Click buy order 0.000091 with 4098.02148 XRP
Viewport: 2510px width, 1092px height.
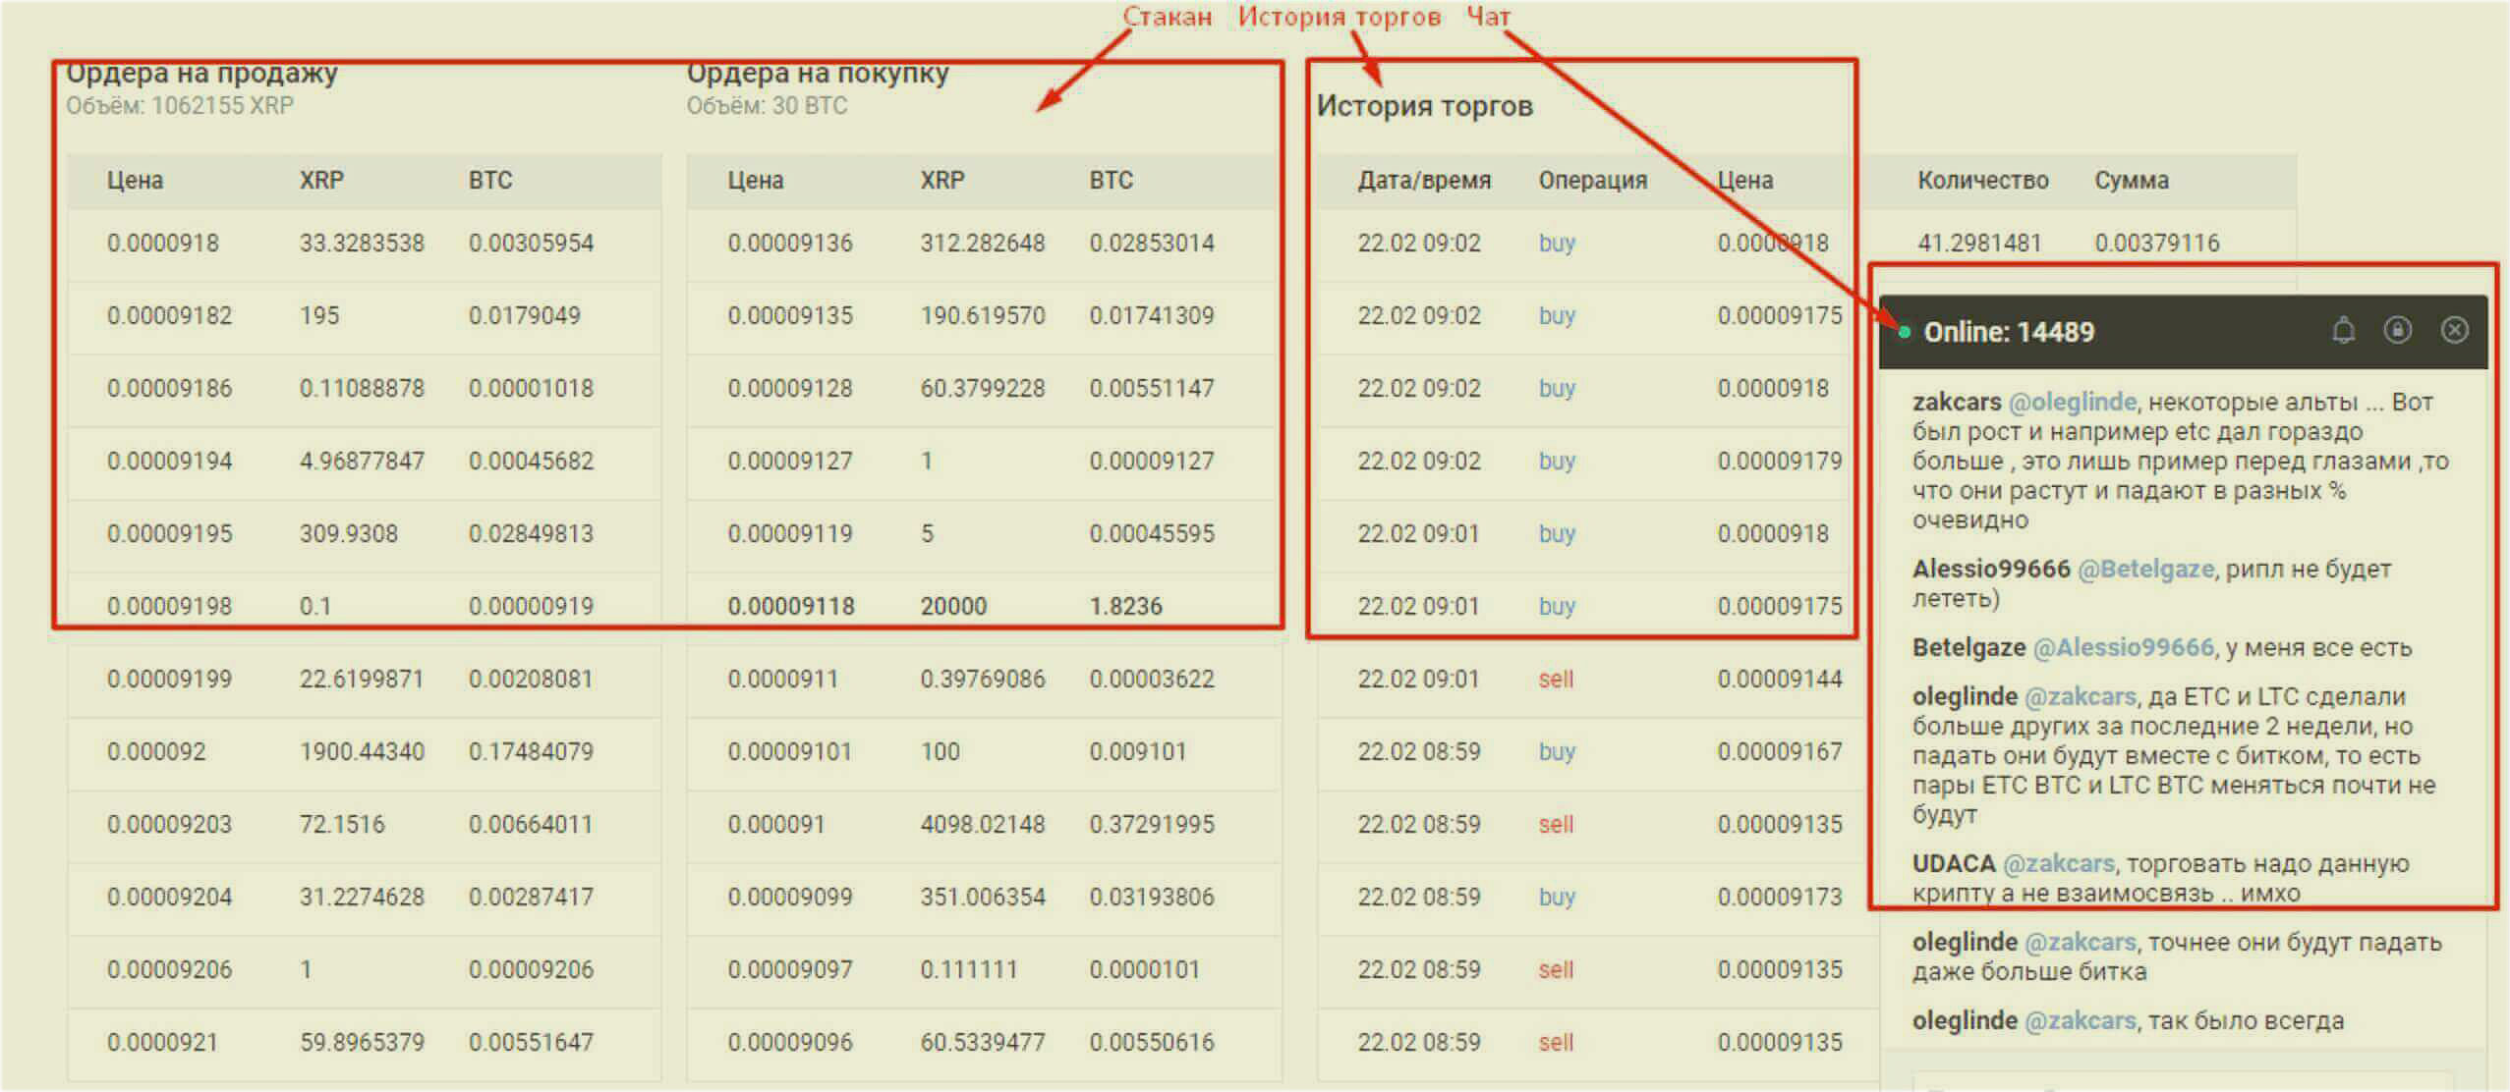pos(983,824)
